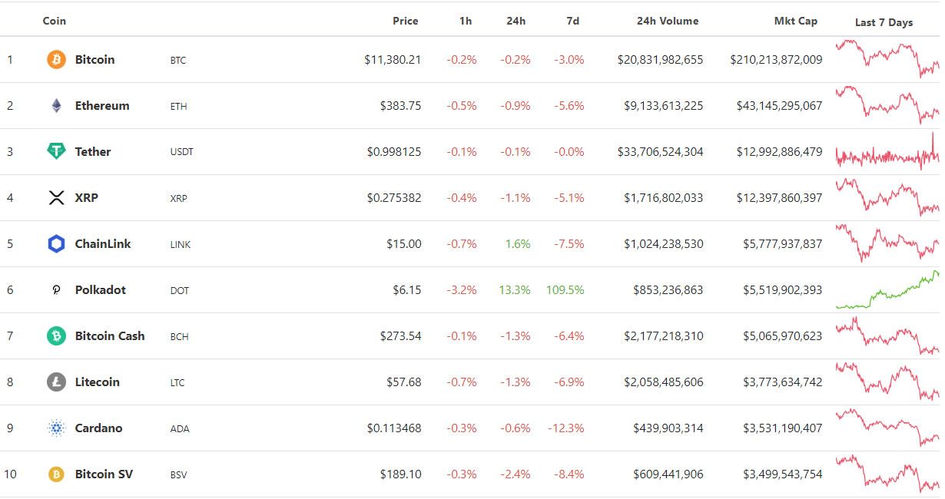945x499 pixels.
Task: Click the Ethereum ETH logo icon
Action: tap(55, 105)
